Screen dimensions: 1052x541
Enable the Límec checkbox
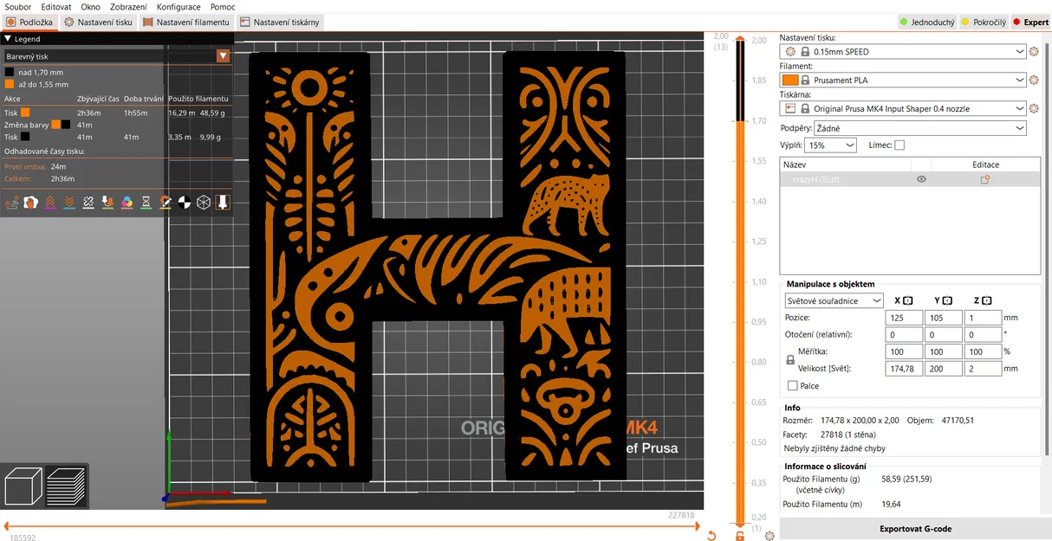(x=899, y=145)
